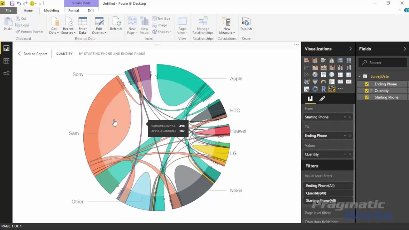Go Back to Report
409x230 pixels.
click(32, 54)
